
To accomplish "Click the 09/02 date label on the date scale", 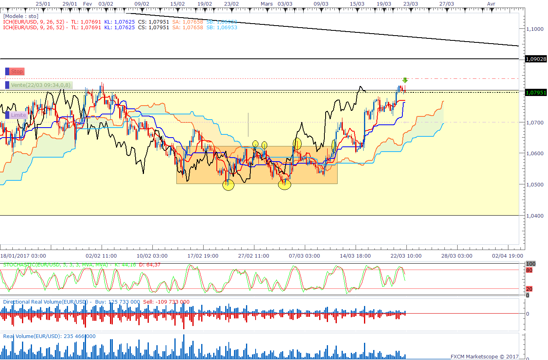I will 142,4.
